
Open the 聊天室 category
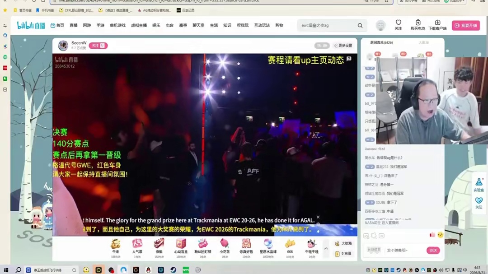click(198, 25)
